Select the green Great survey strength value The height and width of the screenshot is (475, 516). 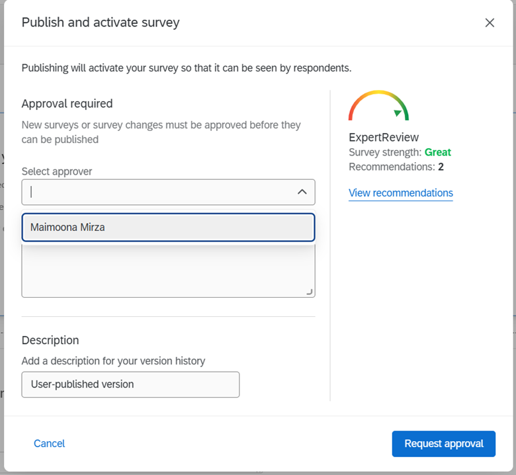437,152
